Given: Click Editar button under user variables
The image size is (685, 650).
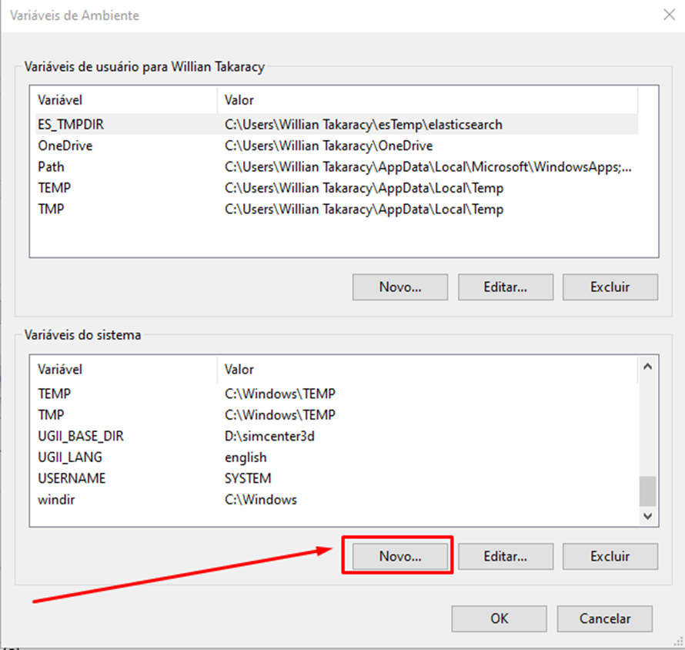Looking at the screenshot, I should [x=506, y=286].
